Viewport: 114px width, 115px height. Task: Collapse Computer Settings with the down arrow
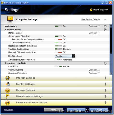click(x=105, y=19)
